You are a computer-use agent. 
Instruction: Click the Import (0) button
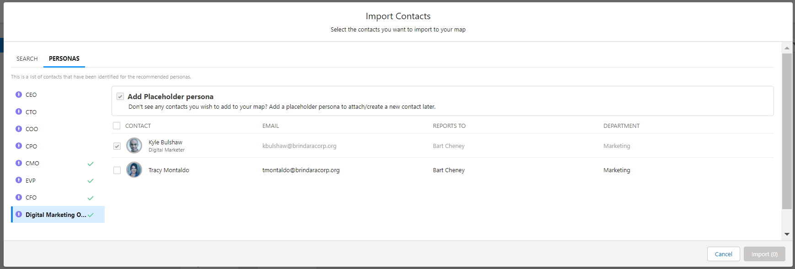tap(764, 254)
